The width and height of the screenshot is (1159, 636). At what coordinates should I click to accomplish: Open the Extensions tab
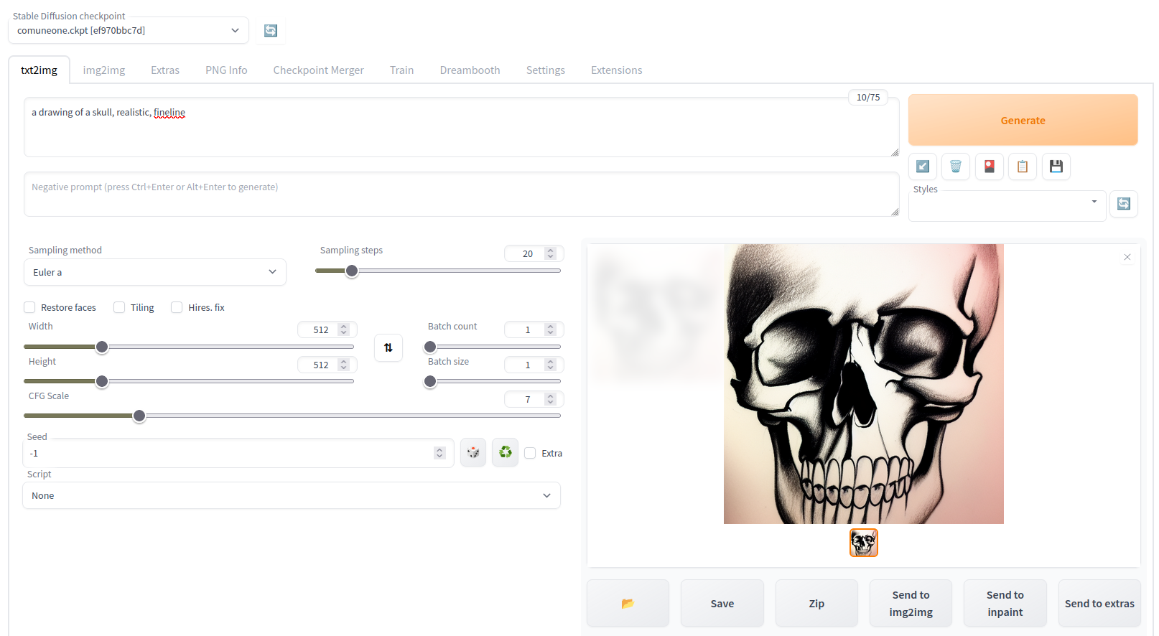point(616,70)
